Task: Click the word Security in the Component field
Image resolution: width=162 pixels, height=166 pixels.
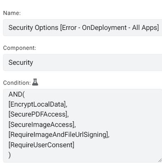Action: (21, 63)
